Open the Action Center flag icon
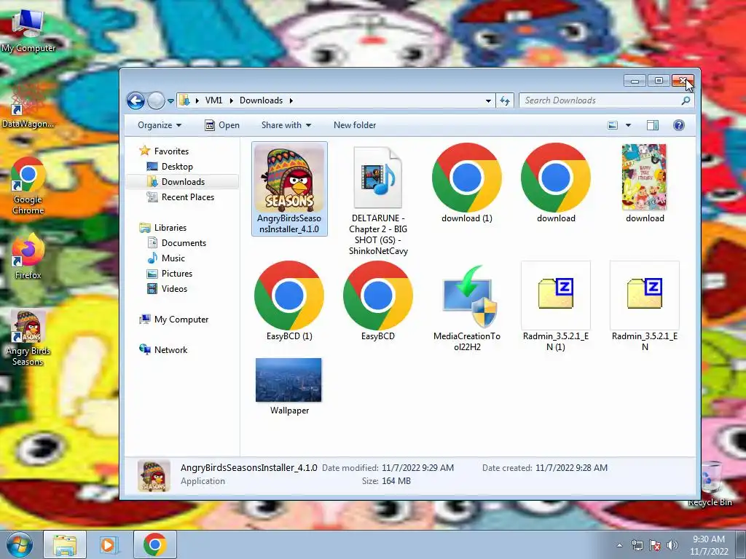This screenshot has width=746, height=559. [x=655, y=545]
